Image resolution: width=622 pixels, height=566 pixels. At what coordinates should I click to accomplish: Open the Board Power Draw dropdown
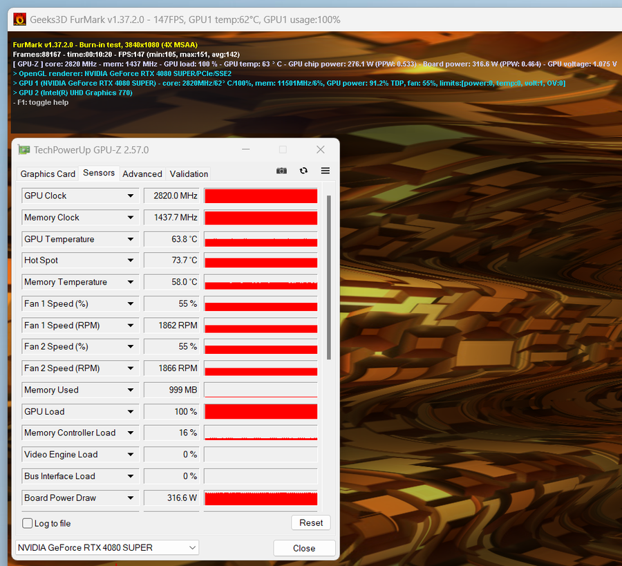click(130, 498)
